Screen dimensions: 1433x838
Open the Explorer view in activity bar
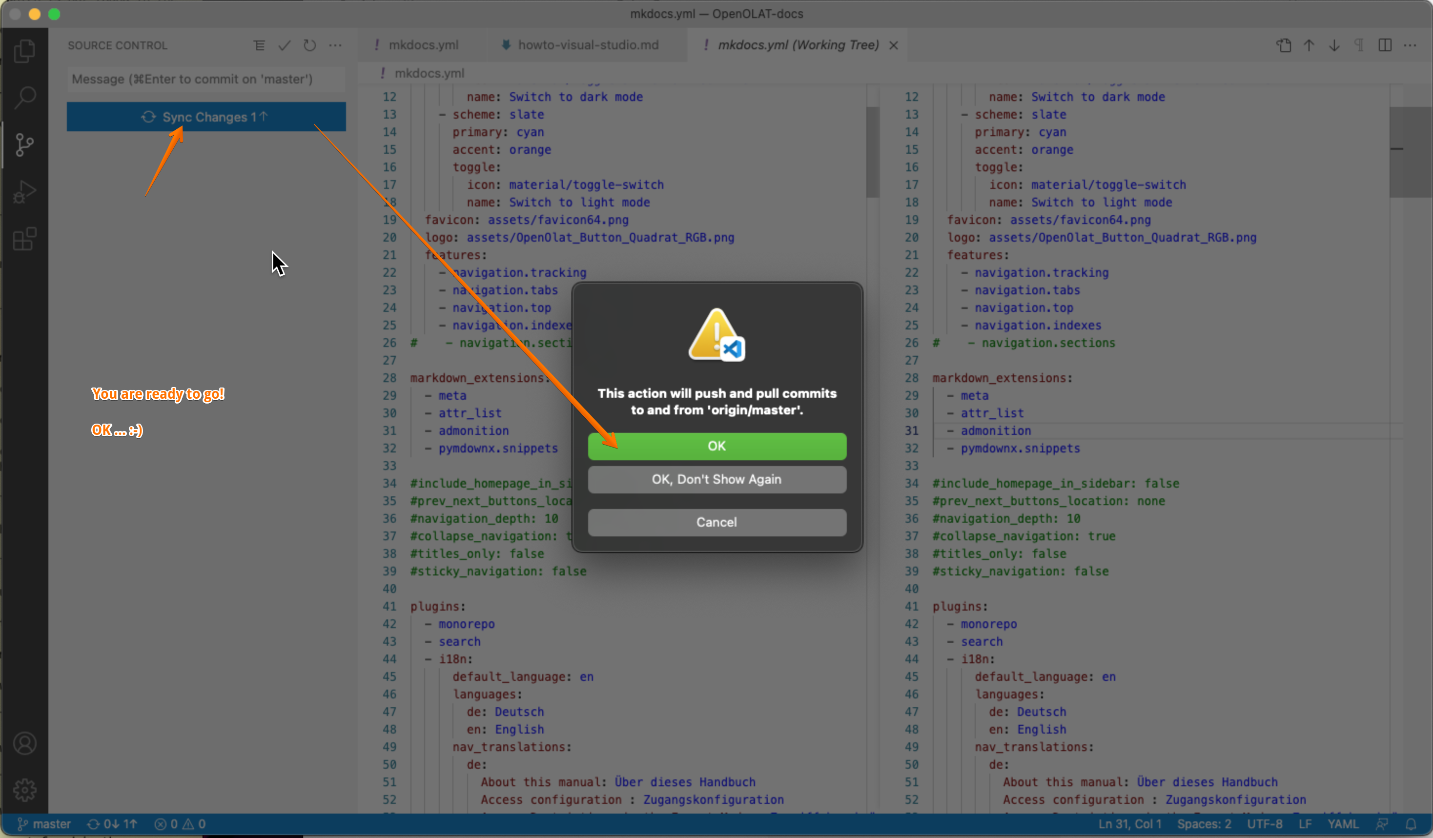click(x=24, y=51)
